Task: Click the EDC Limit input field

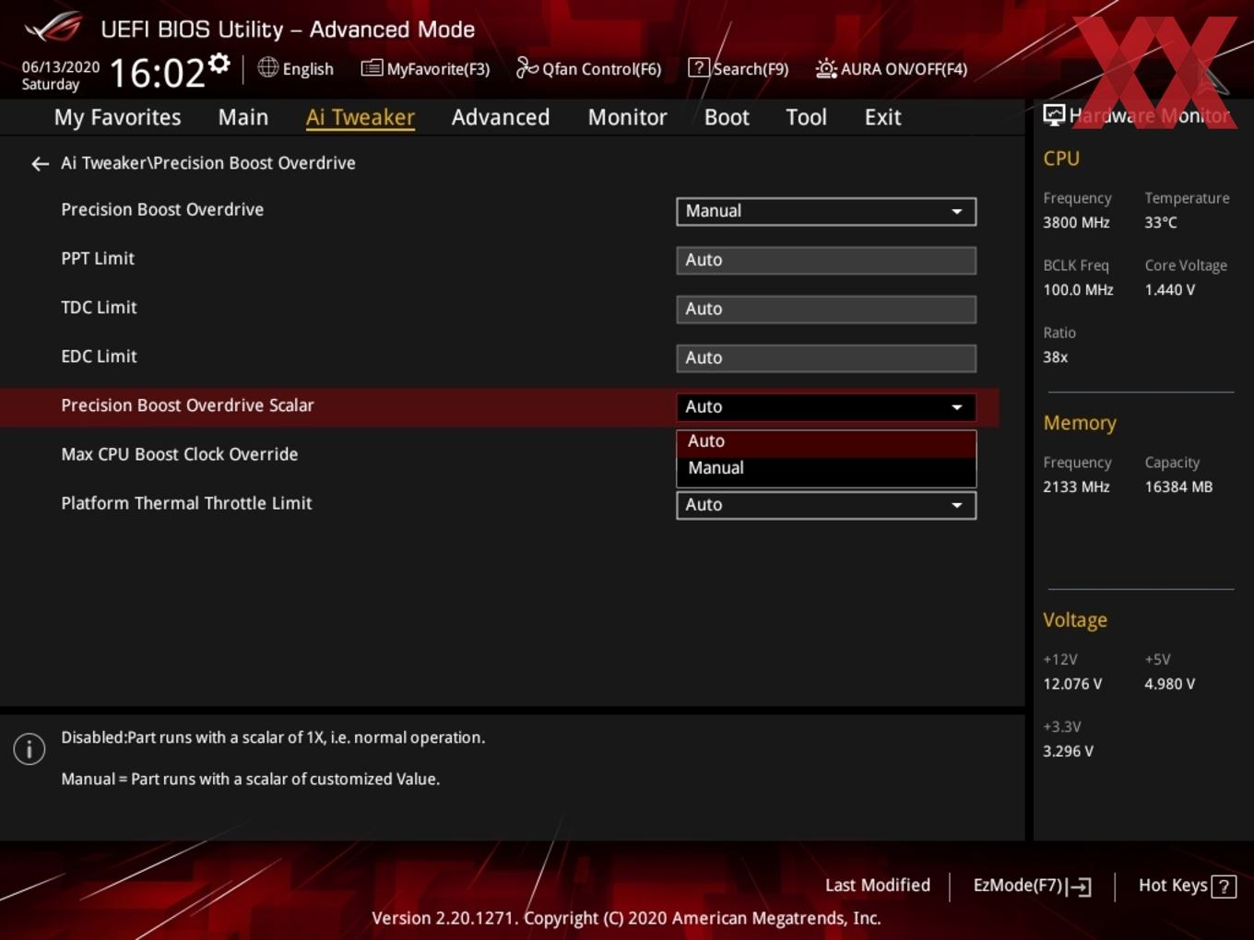Action: [x=826, y=358]
